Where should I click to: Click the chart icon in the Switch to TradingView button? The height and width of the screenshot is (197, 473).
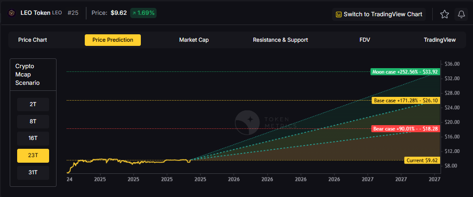339,14
